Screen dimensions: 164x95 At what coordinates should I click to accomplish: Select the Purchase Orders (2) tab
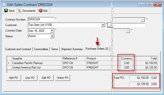click(97, 49)
